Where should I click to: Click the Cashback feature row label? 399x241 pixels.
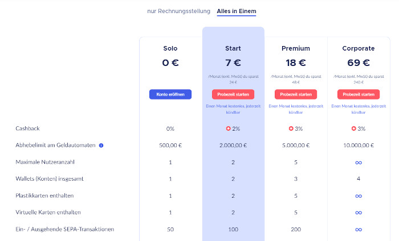point(27,128)
